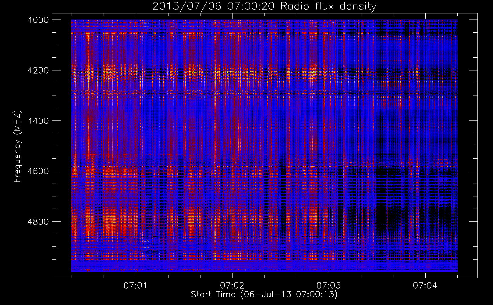Click the 4000 frequency tick label
Viewport: 493px width, 305px height.
38,20
